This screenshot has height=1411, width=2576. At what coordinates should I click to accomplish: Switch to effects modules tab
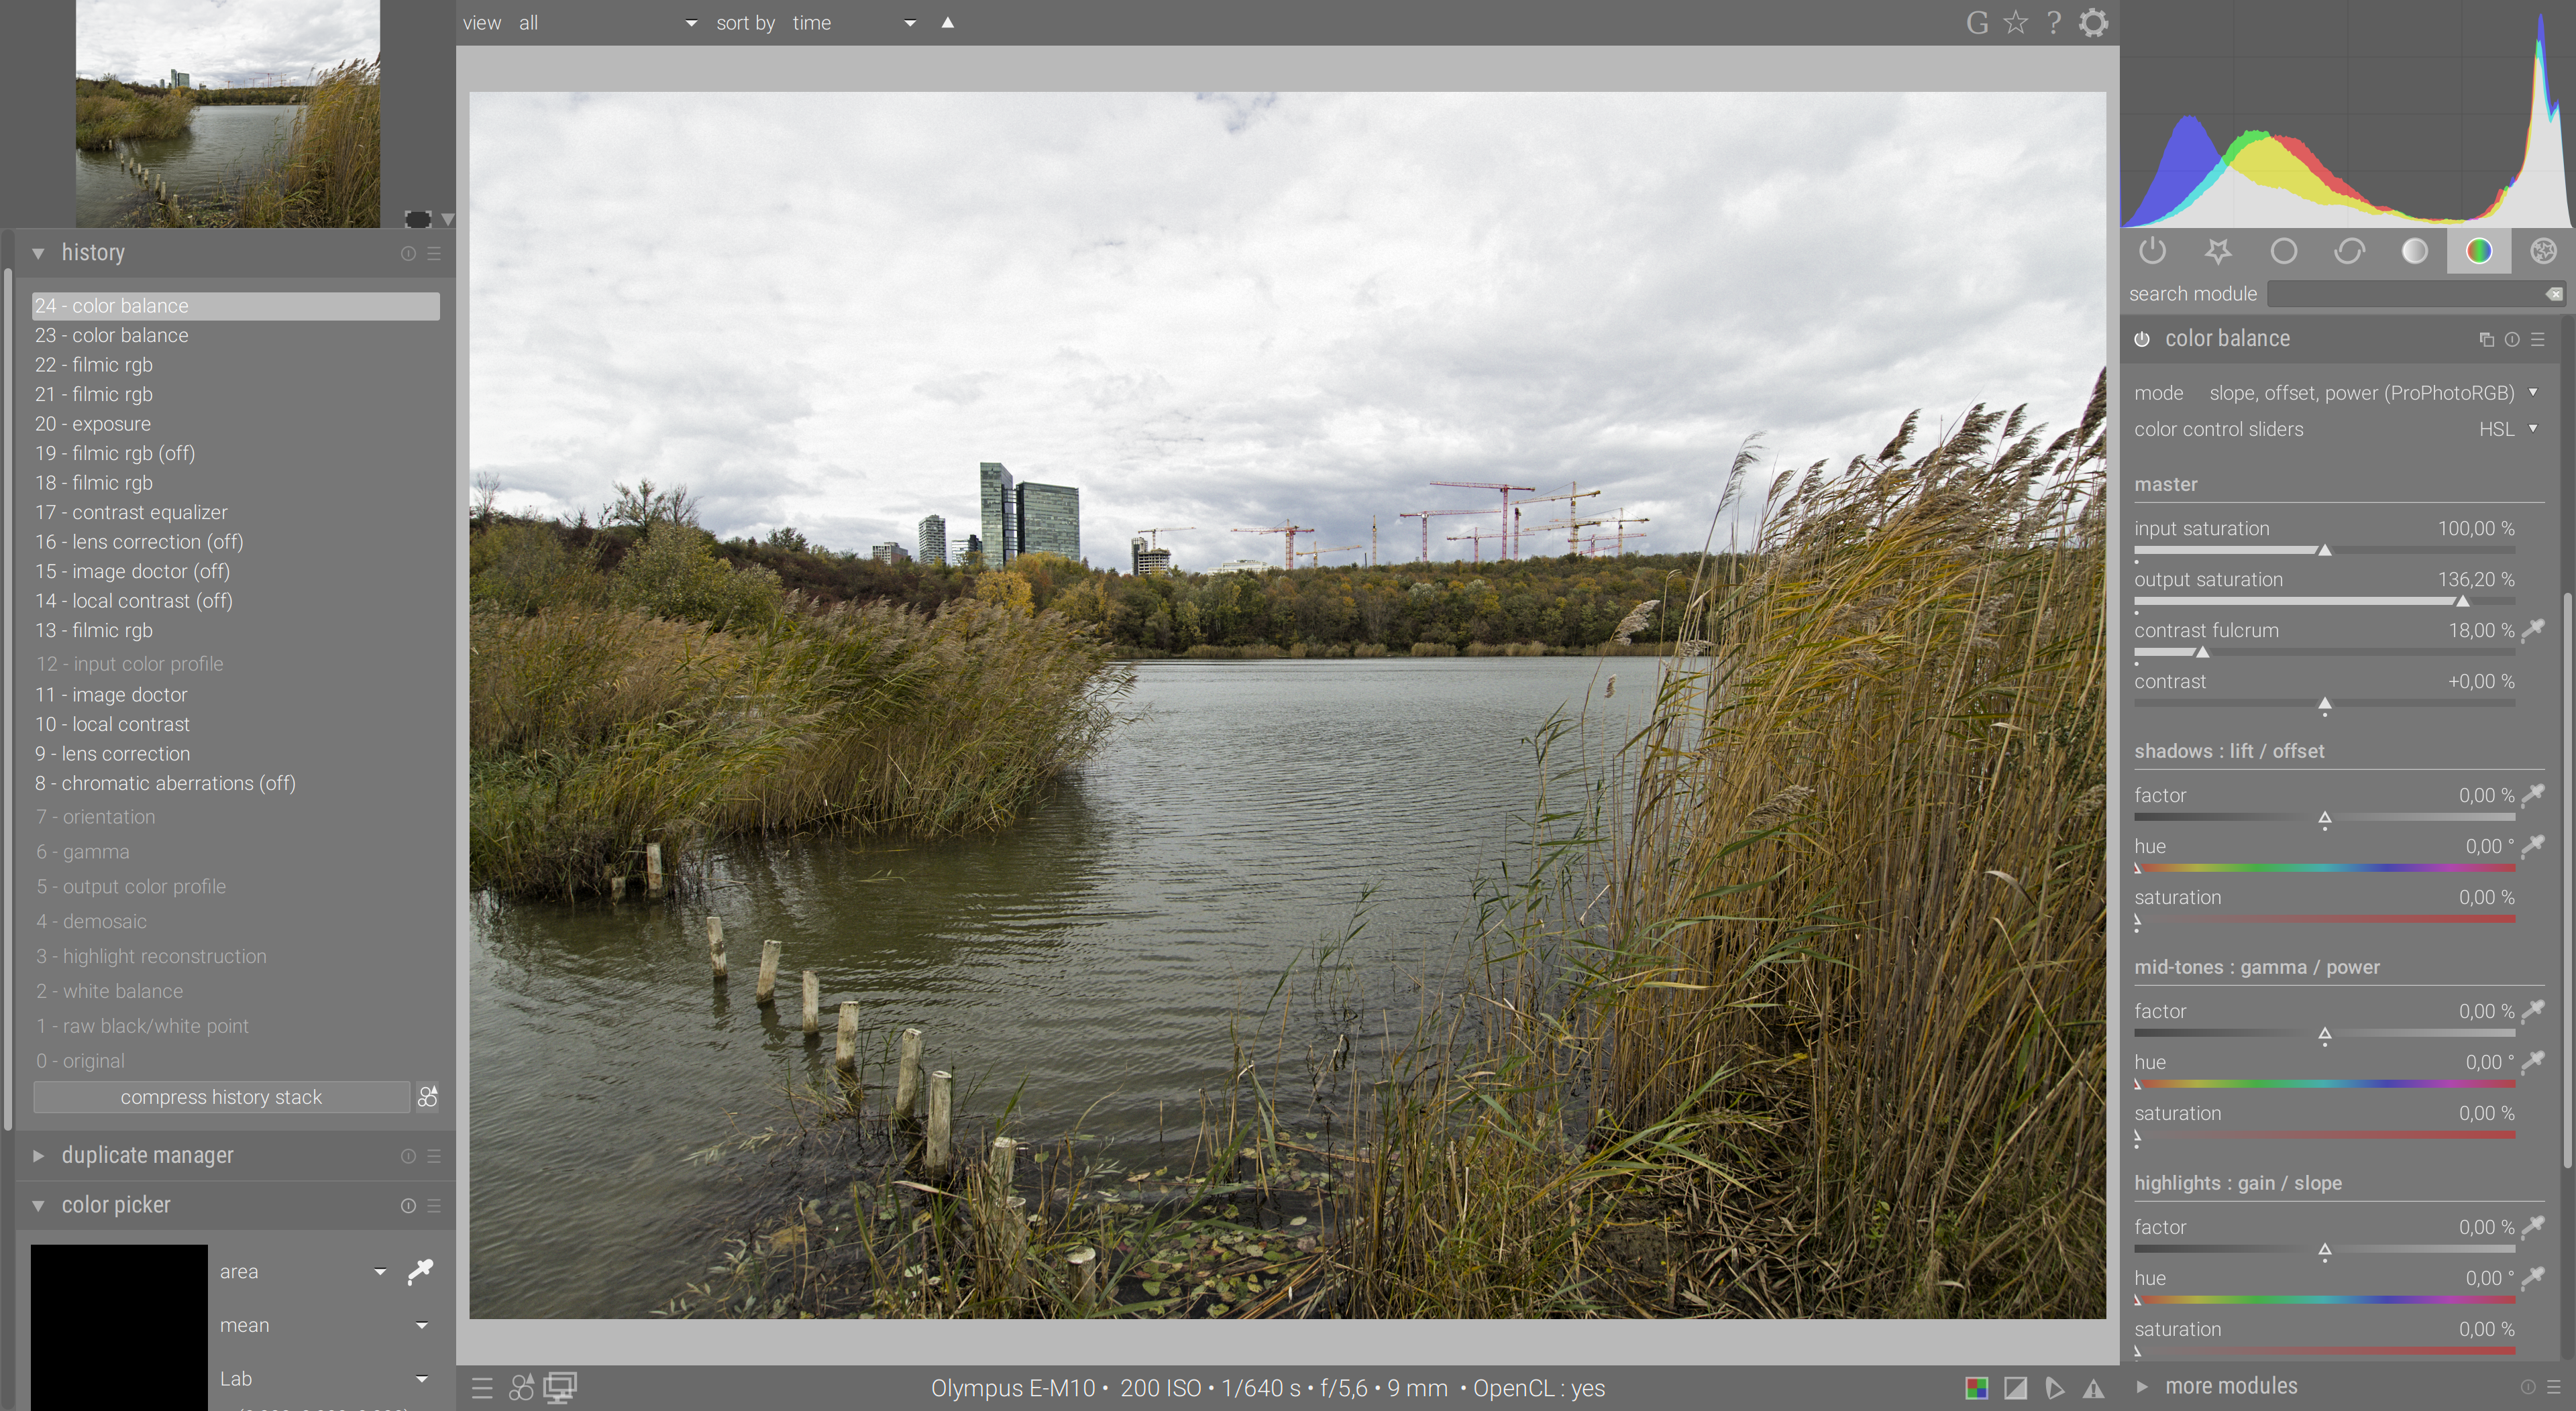(x=2543, y=251)
